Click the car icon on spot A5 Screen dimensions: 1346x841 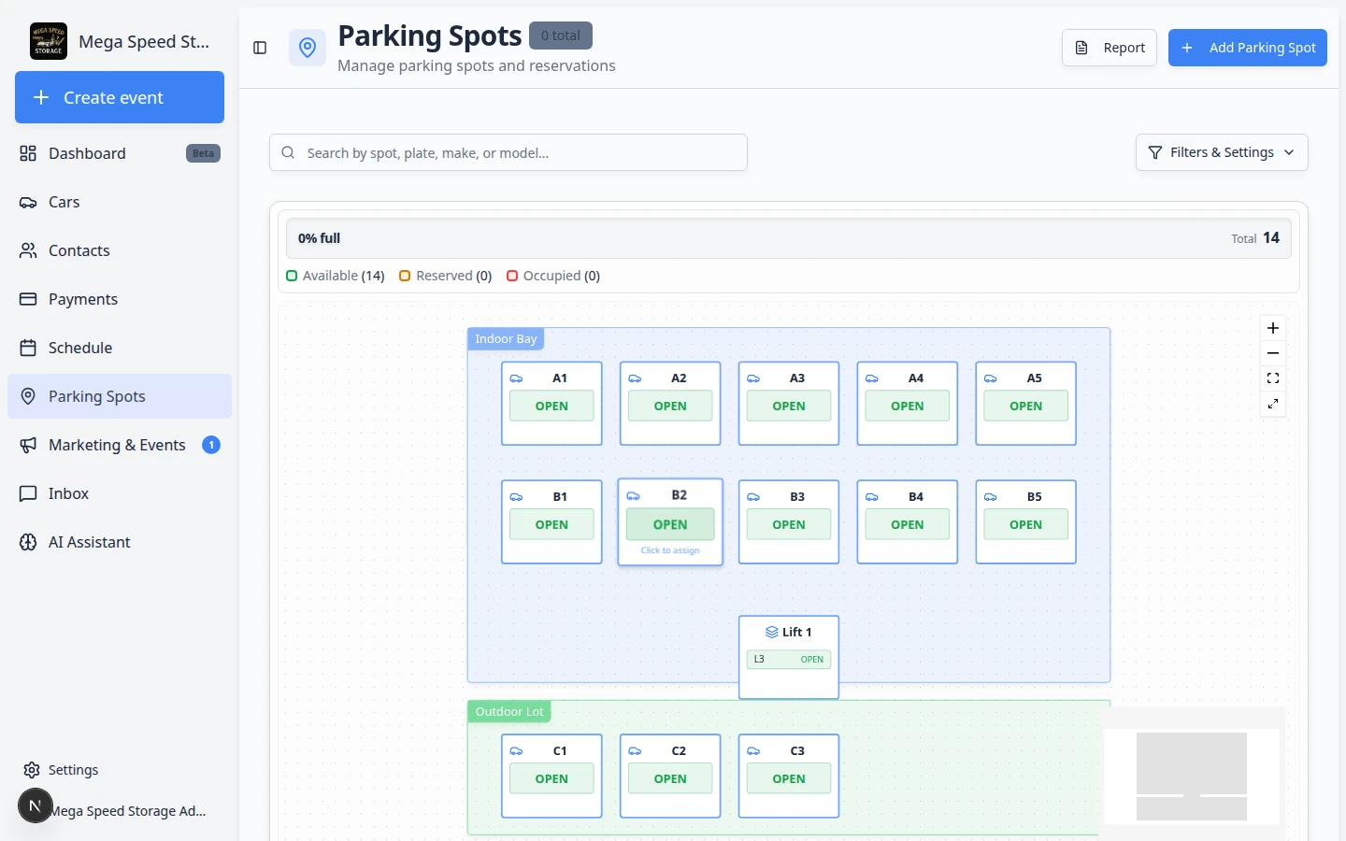[x=990, y=378]
